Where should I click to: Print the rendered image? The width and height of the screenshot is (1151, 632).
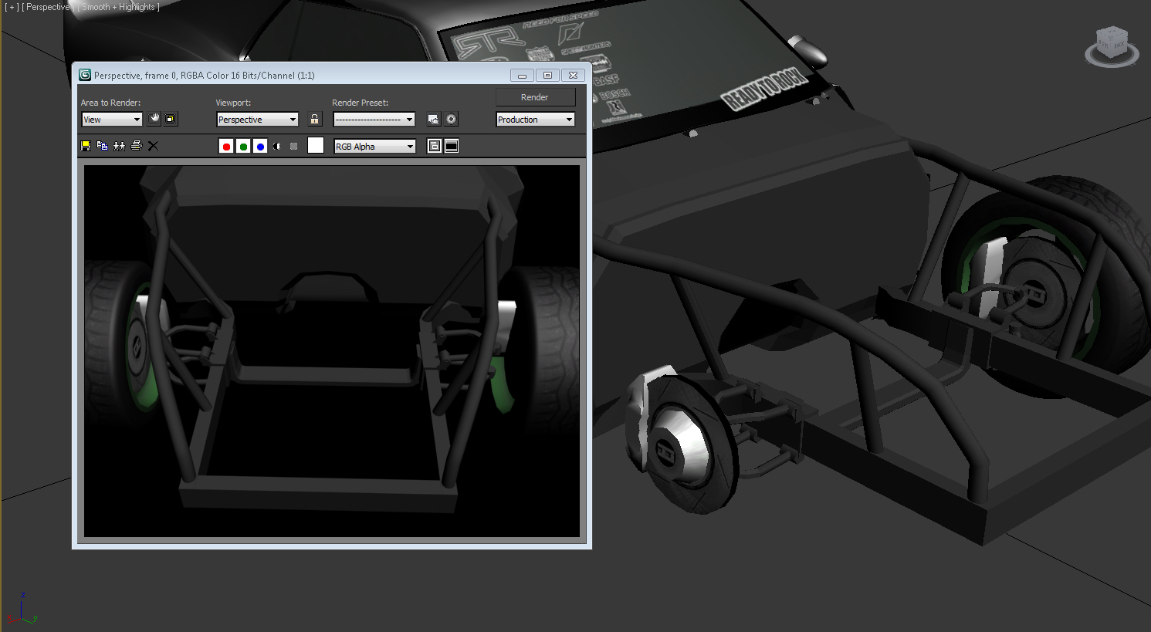137,146
